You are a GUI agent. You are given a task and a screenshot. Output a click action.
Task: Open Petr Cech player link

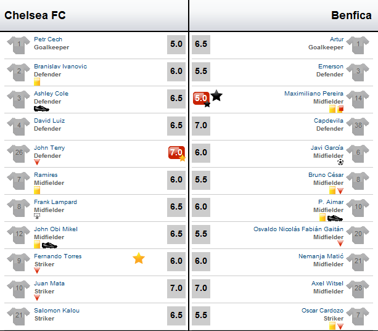coord(48,39)
